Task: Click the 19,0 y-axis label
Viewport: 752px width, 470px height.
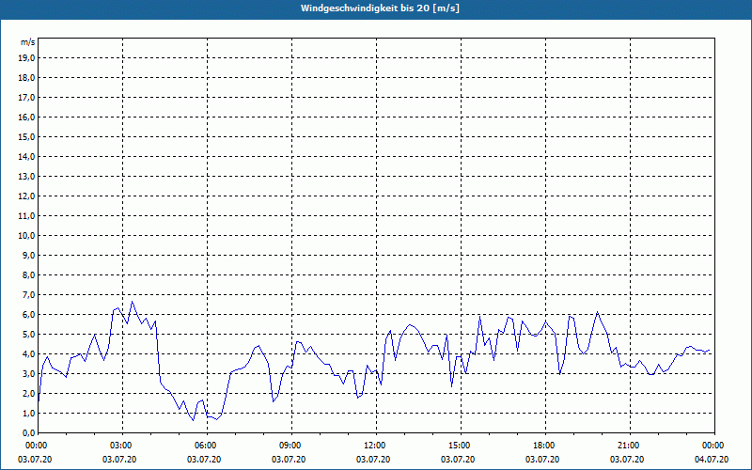Action: 26,58
